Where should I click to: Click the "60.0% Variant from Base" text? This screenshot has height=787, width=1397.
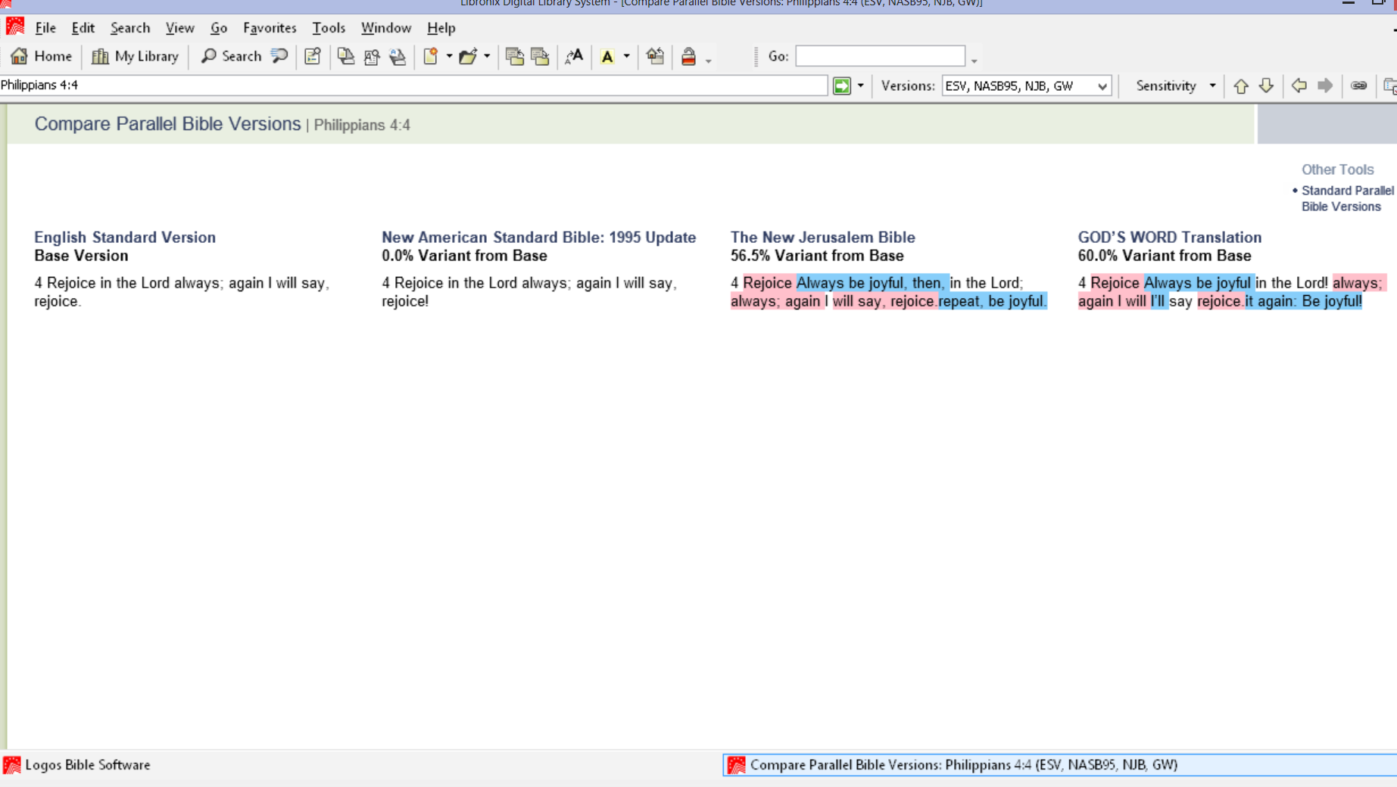(1165, 256)
